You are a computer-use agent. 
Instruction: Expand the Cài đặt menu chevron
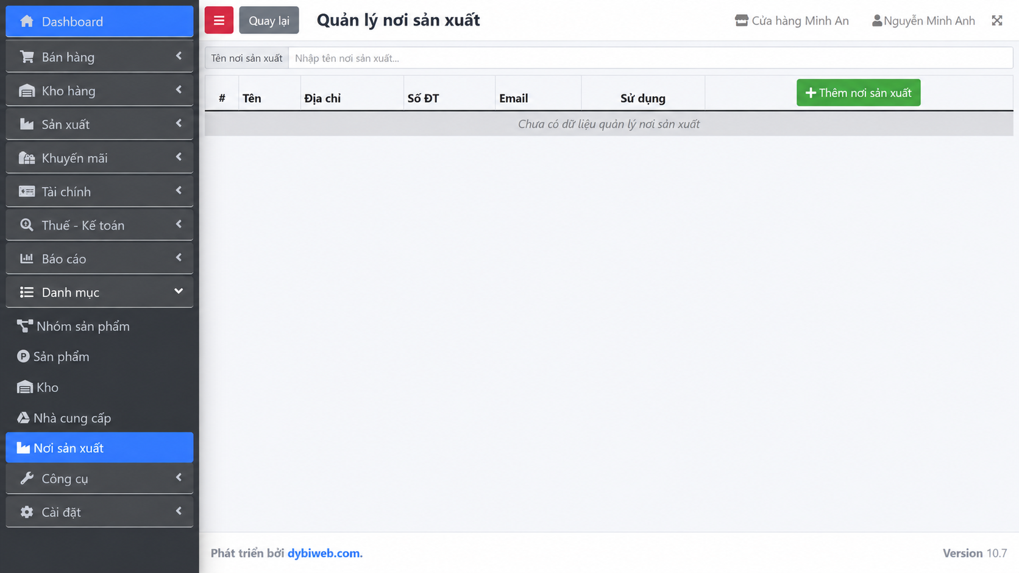[179, 511]
